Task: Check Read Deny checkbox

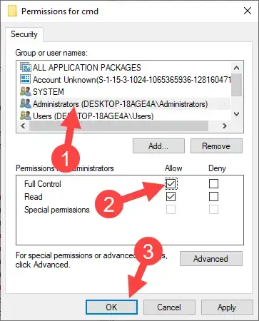Action: pyautogui.click(x=213, y=197)
